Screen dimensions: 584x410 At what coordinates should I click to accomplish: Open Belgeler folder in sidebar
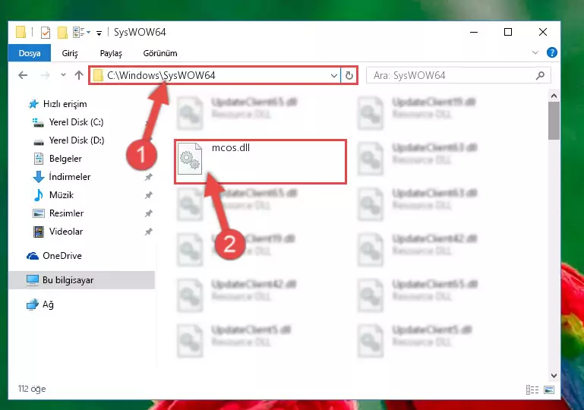(x=58, y=159)
